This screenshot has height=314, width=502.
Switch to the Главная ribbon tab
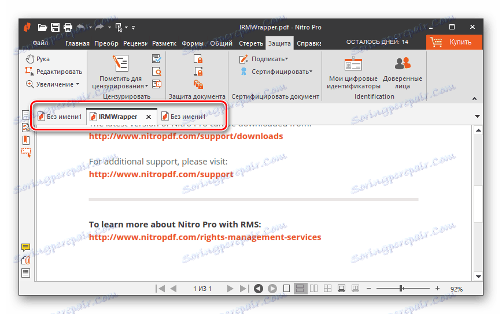tap(77, 43)
